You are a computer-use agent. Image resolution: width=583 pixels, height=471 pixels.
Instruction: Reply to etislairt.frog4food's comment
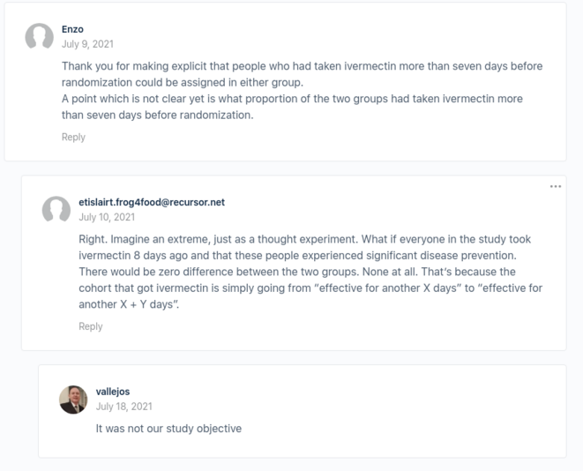[x=91, y=326]
